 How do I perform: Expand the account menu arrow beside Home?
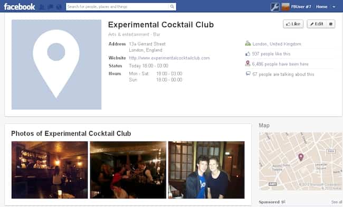coord(334,7)
